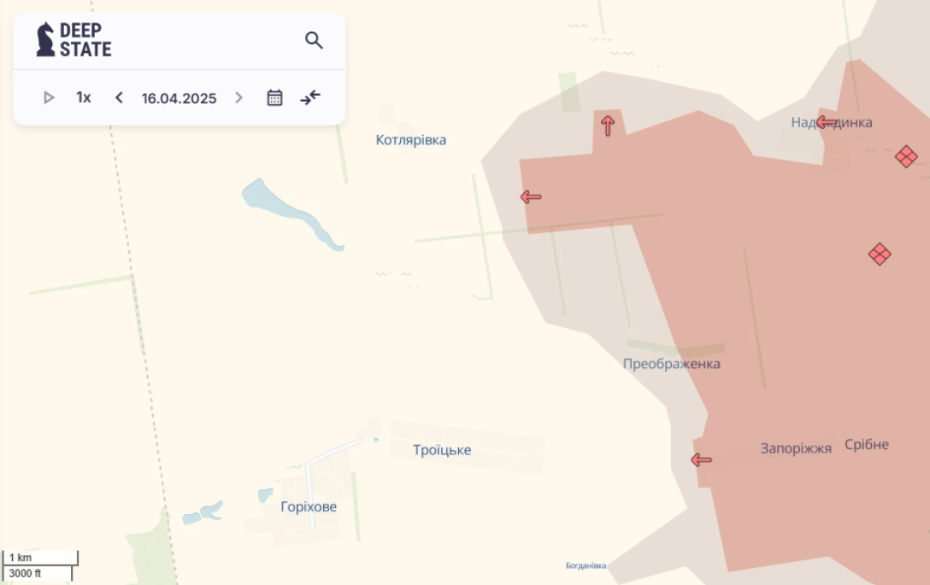The image size is (930, 585).
Task: Click the converging arrows collapse icon
Action: [x=310, y=97]
